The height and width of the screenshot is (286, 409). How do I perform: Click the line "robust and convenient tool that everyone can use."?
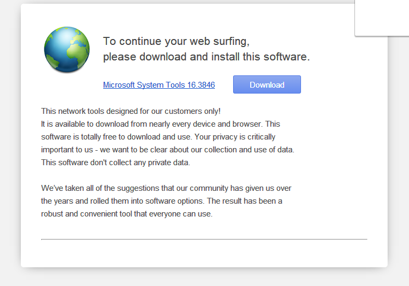(127, 214)
